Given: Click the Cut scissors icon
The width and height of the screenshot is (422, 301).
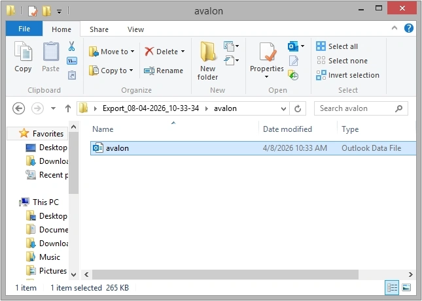Looking at the screenshot, I should click(x=71, y=46).
